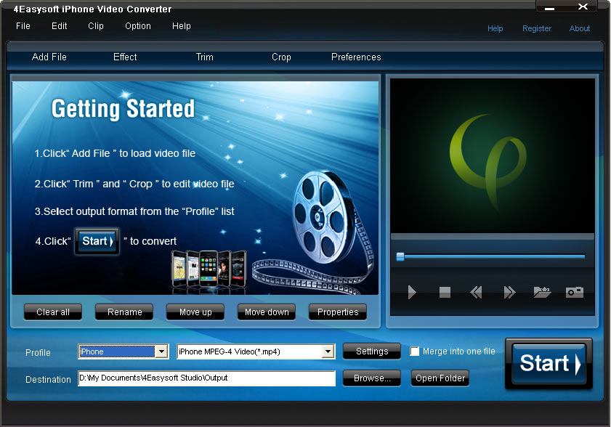
Task: Click the fast-forward icon in player
Action: [x=509, y=293]
